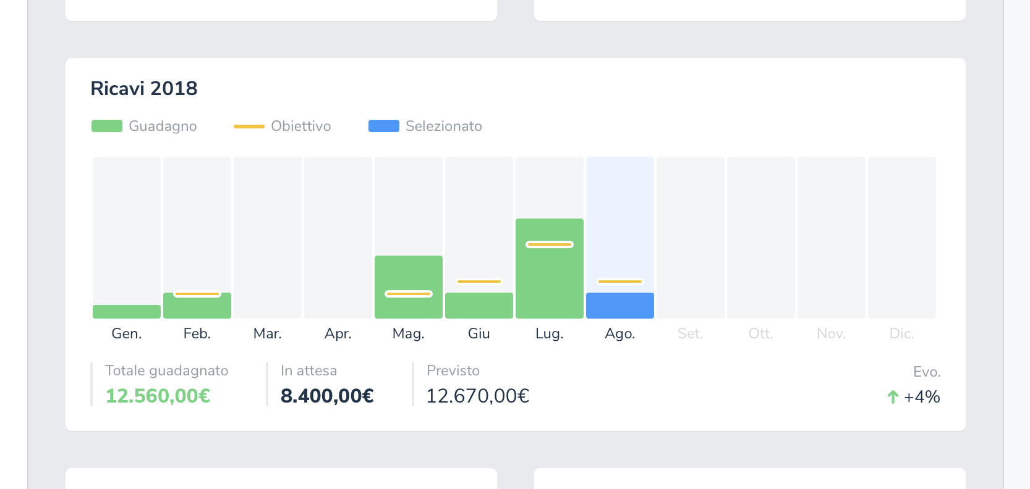Click the Totale guadagnato amount 12.560,00€
Screen dimensions: 1030x489
point(158,396)
